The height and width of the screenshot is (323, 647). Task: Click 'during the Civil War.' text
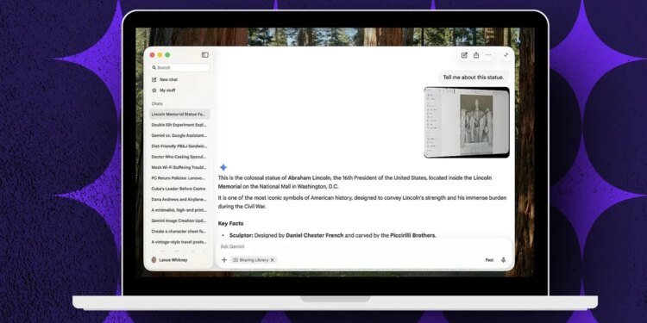[x=242, y=207]
